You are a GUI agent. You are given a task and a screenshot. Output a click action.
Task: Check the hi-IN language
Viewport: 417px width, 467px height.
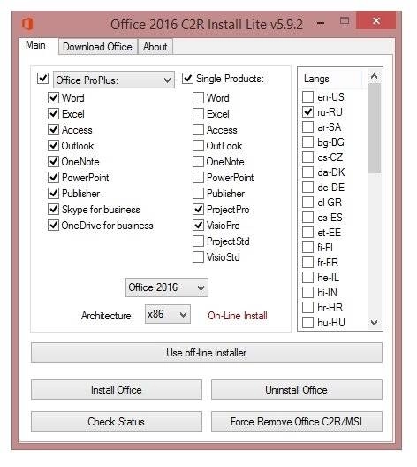click(x=307, y=293)
